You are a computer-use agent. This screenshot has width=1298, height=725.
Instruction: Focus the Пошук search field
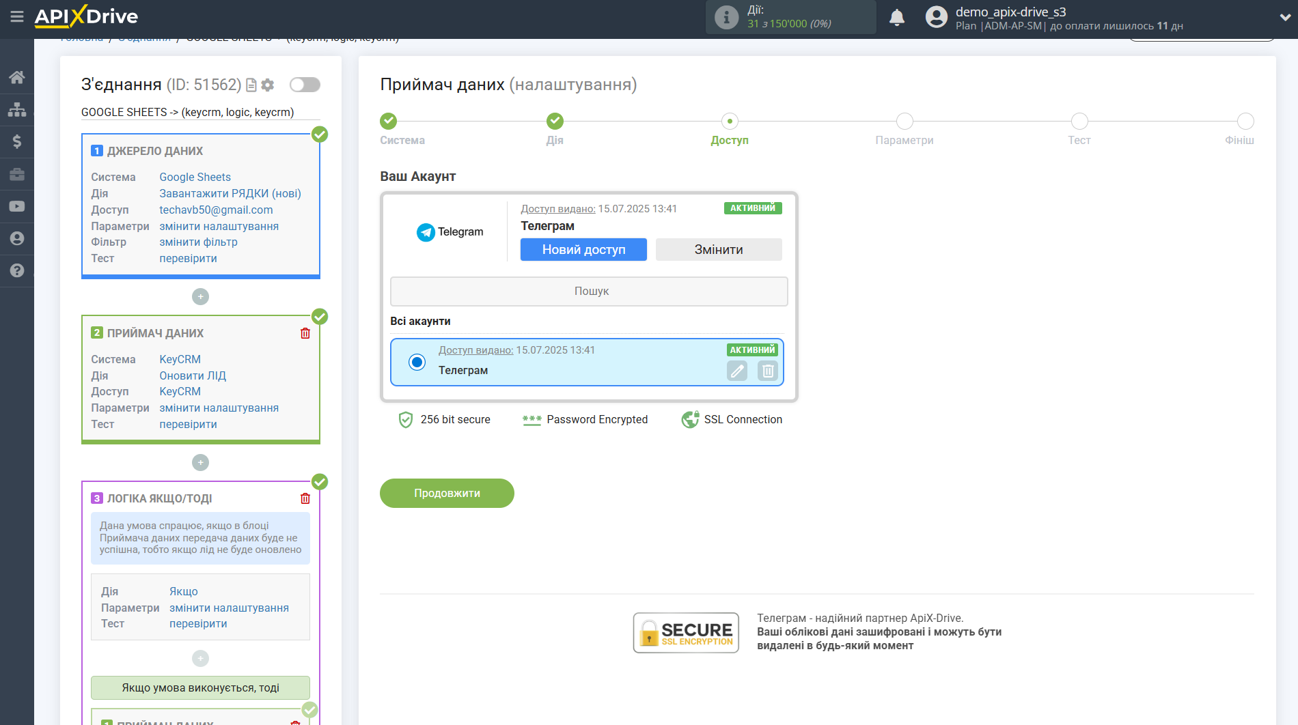589,291
